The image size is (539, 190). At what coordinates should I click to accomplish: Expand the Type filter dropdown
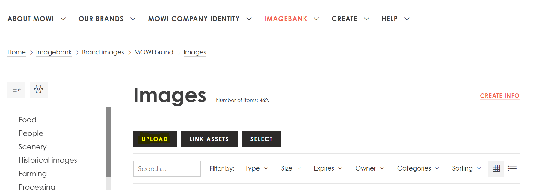pyautogui.click(x=256, y=168)
